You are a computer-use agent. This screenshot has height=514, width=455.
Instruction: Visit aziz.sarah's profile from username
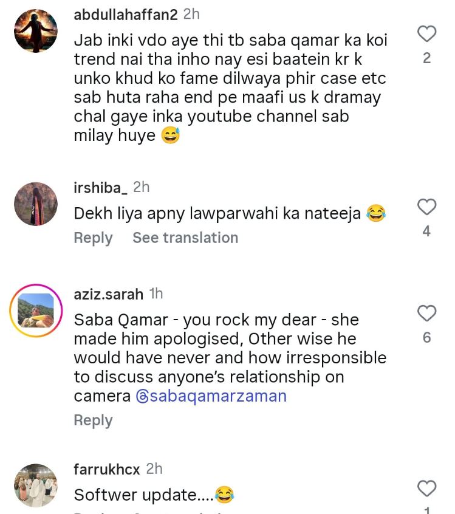pyautogui.click(x=108, y=295)
